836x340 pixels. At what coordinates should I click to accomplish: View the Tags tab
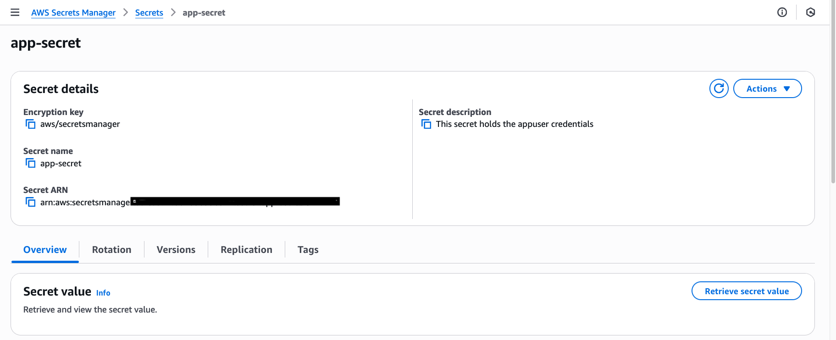point(308,250)
